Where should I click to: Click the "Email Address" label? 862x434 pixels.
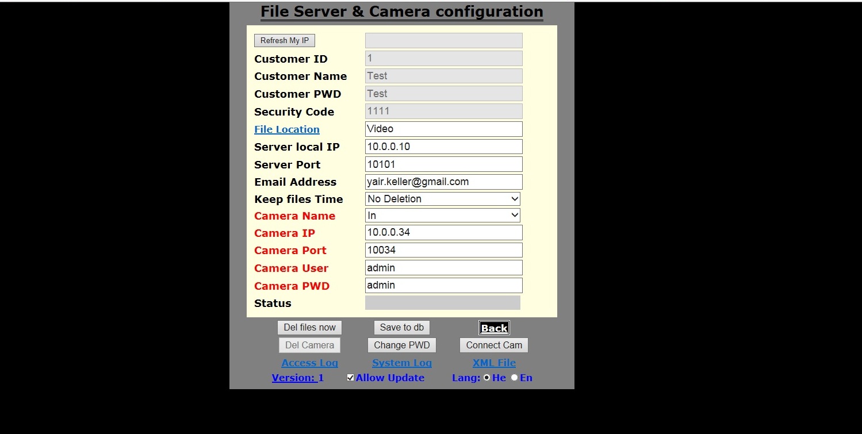[x=295, y=182]
